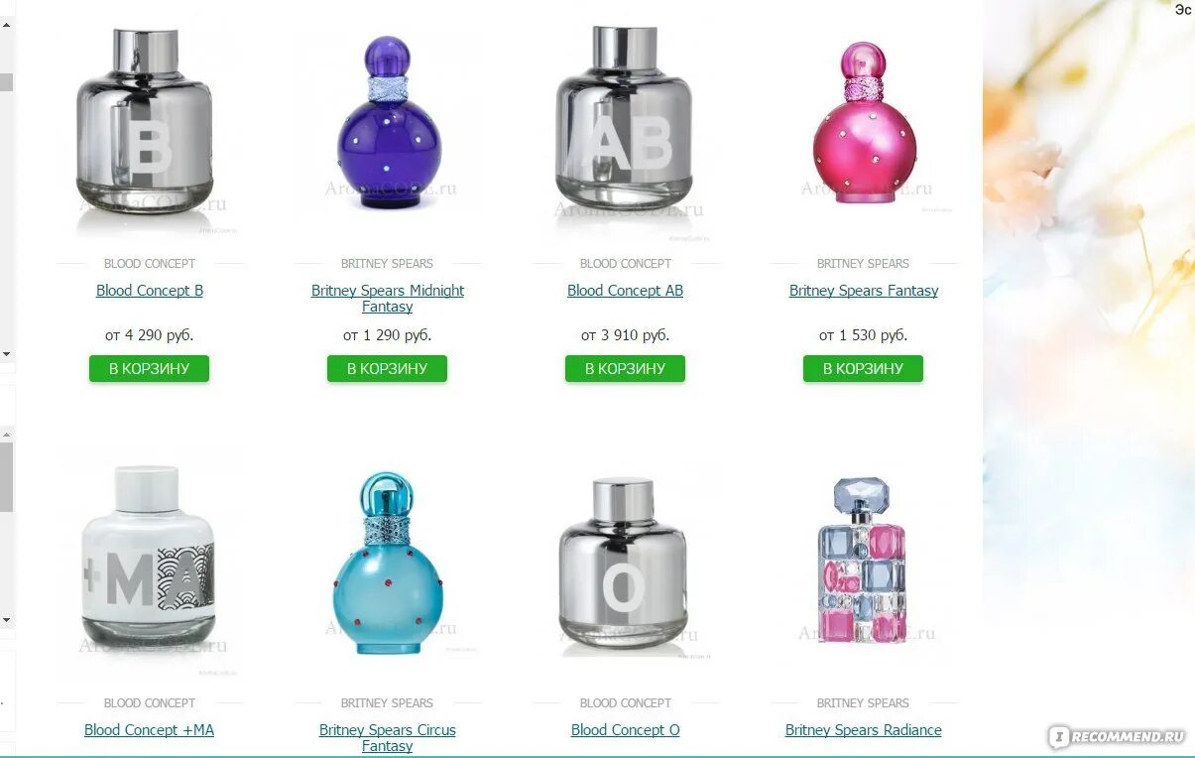Open the Blood Concept O link
Image resolution: width=1195 pixels, height=758 pixels.
pos(626,730)
